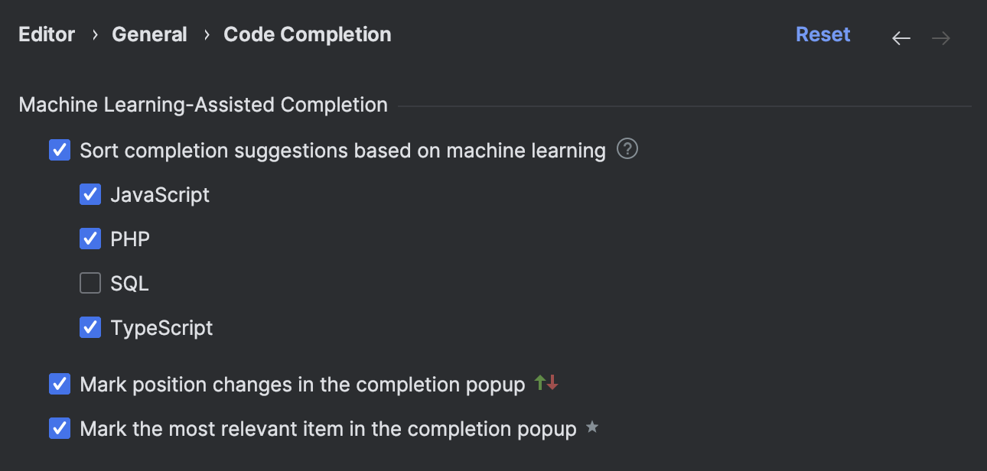Click the chevron before Code Completion
This screenshot has height=471, width=987.
click(207, 34)
